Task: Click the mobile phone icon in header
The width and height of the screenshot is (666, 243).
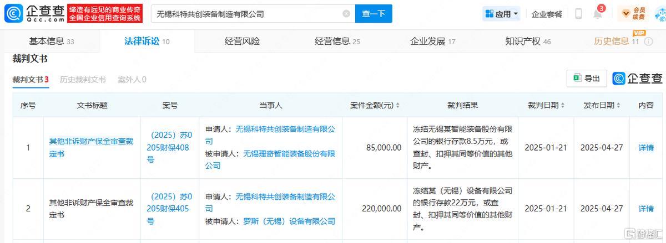Action: pos(578,14)
